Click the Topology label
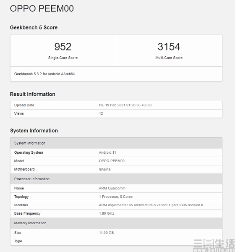This screenshot has height=252, width=235. (x=21, y=197)
